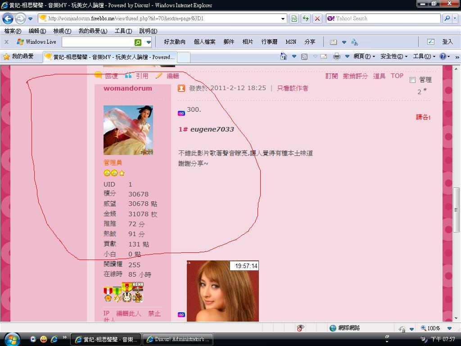Open the 我的最愛(A) menu
This screenshot has height=346, width=461.
pos(93,31)
